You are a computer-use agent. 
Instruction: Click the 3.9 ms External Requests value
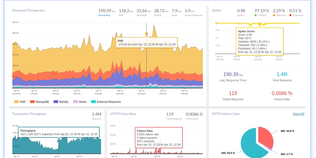click(190, 11)
